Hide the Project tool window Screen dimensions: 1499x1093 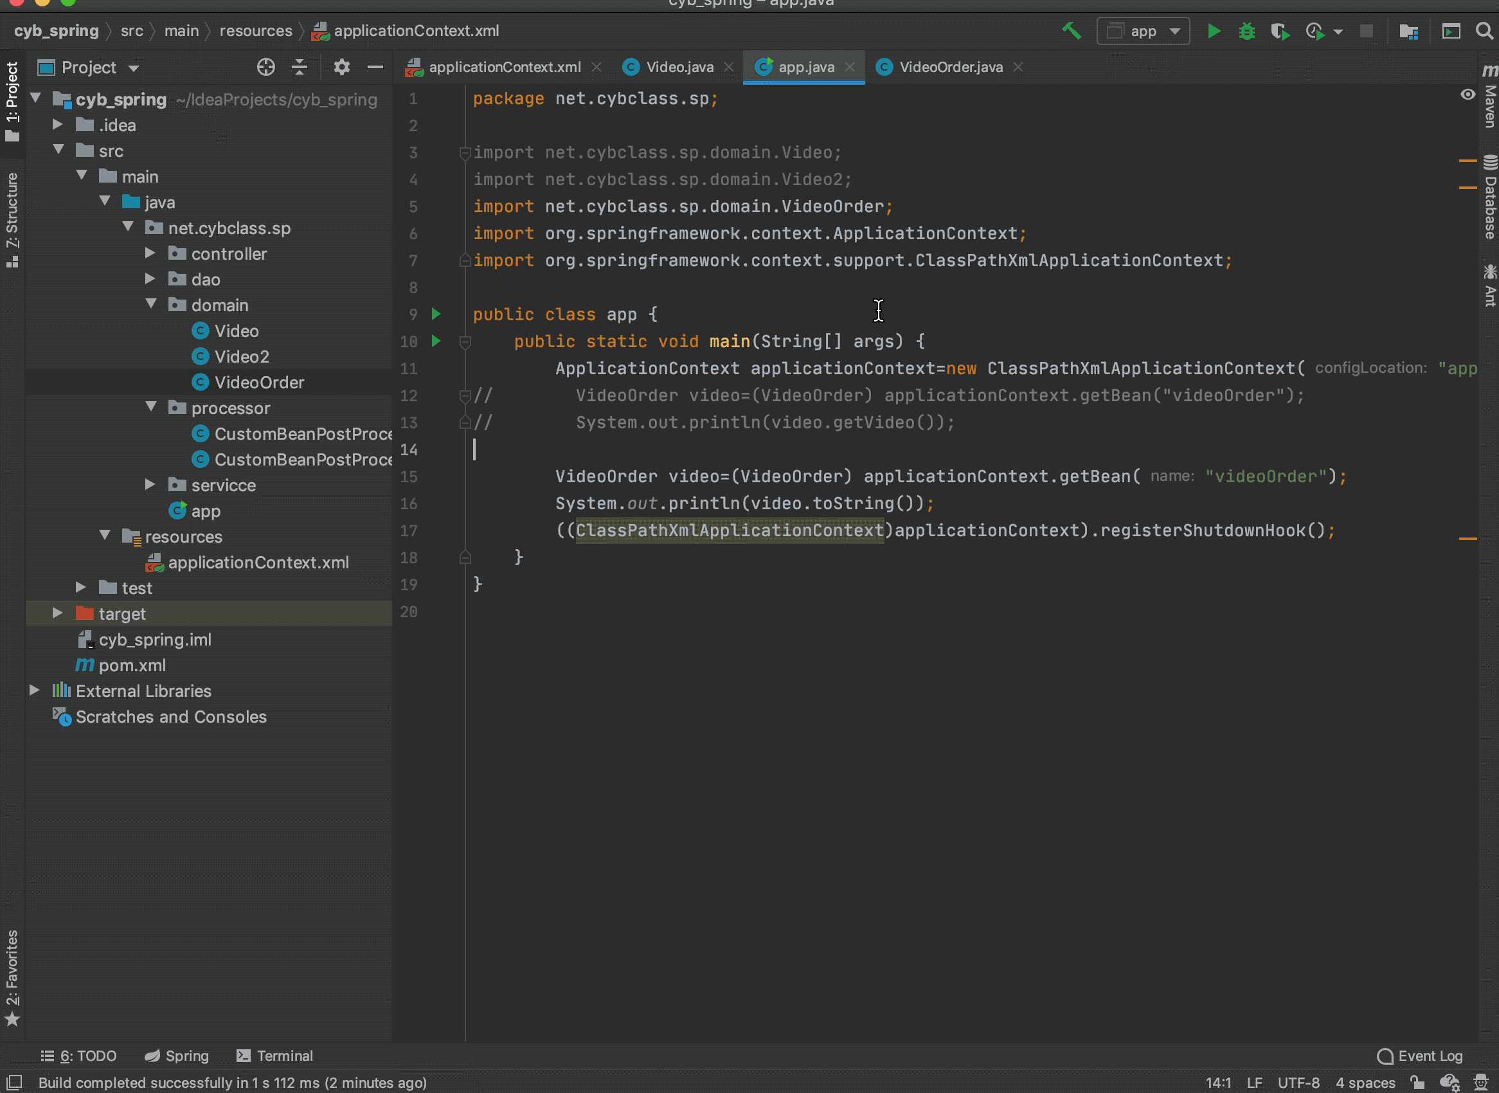point(375,67)
